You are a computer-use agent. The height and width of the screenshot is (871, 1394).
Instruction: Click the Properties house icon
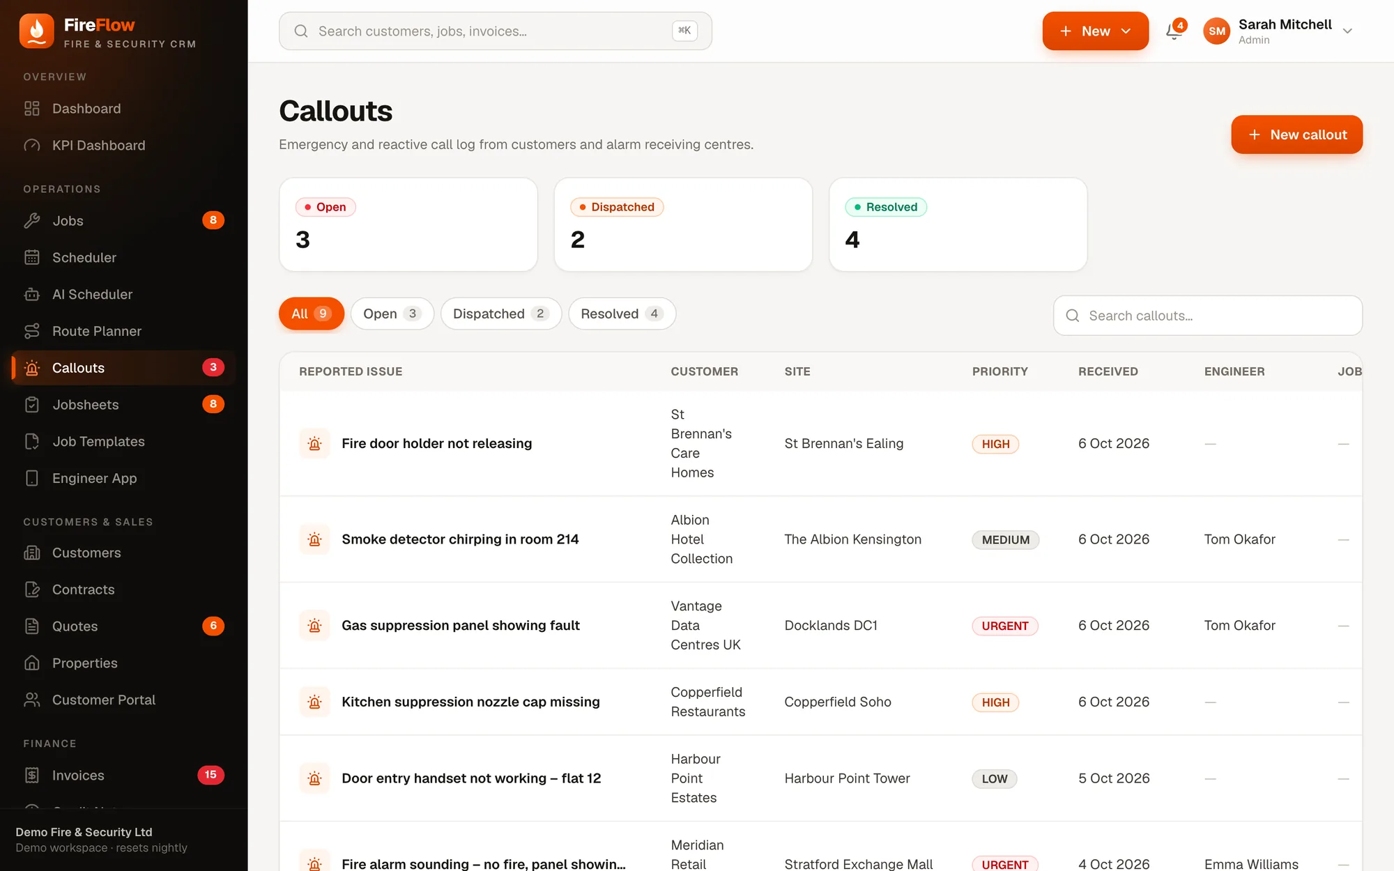tap(32, 663)
